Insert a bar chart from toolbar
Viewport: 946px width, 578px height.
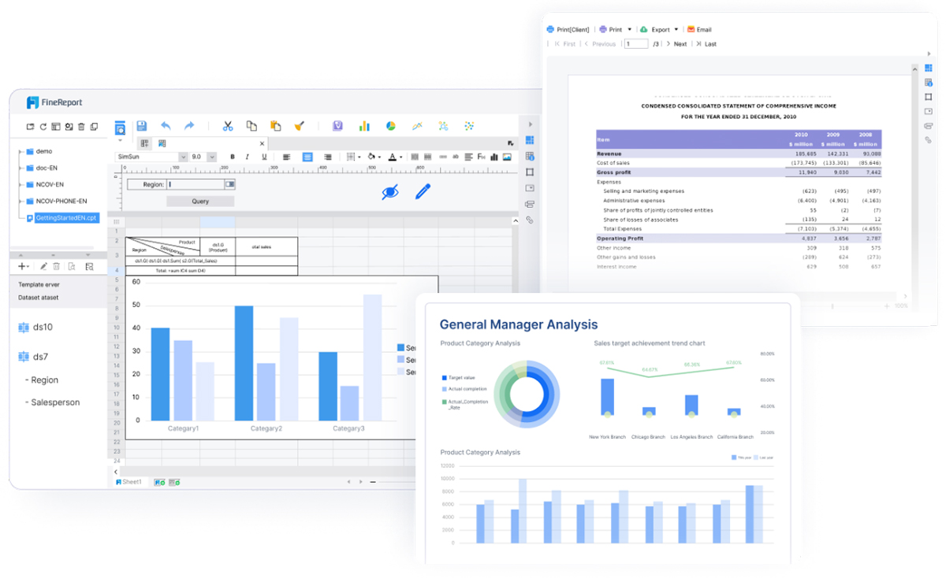[364, 126]
